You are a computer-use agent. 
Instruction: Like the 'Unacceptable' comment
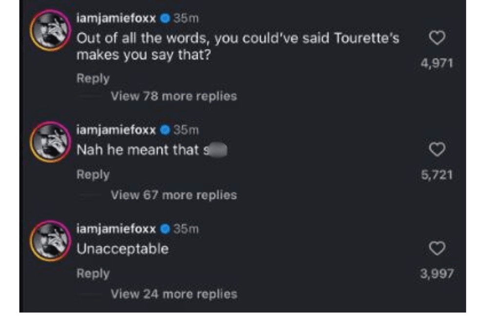438,248
